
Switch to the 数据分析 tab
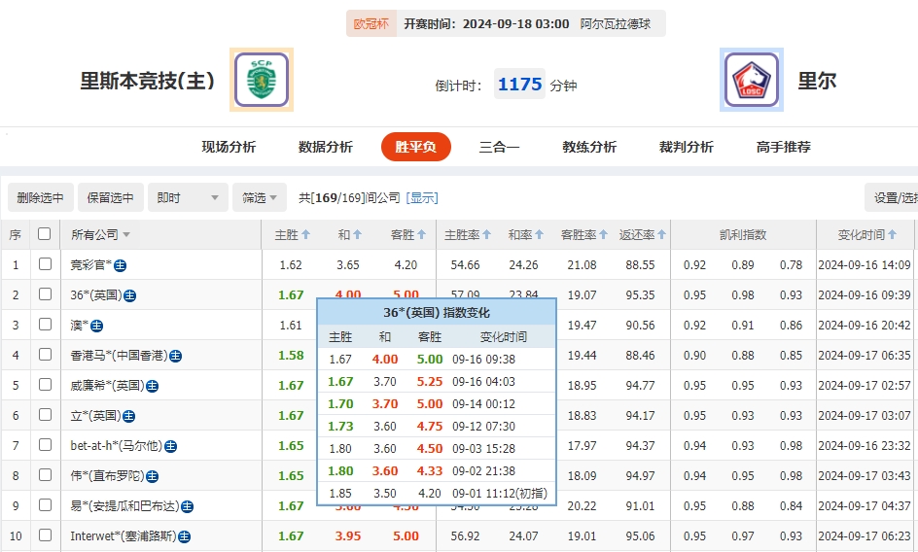tap(325, 147)
